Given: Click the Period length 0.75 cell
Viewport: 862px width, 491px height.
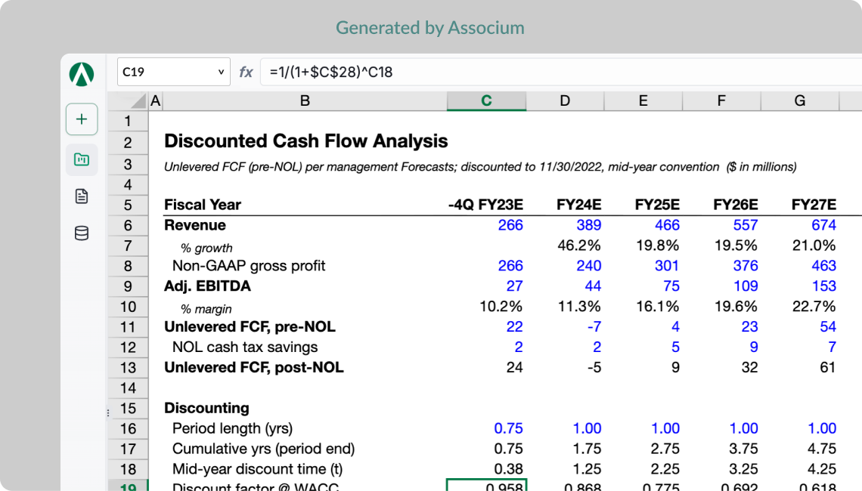Looking at the screenshot, I should click(486, 428).
